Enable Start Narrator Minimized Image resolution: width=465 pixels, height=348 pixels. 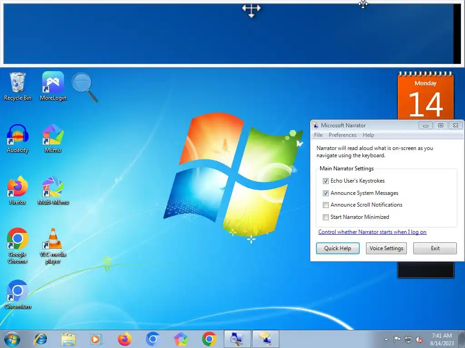coord(326,217)
